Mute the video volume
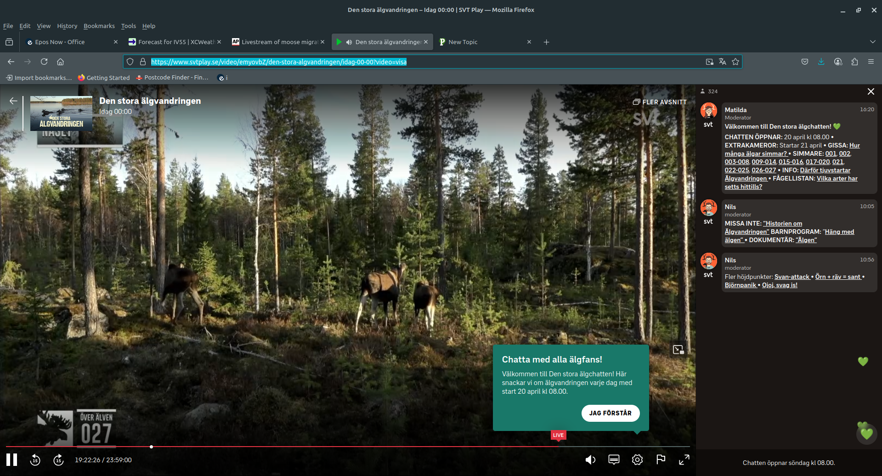Viewport: 882px width, 476px height. [x=590, y=459]
